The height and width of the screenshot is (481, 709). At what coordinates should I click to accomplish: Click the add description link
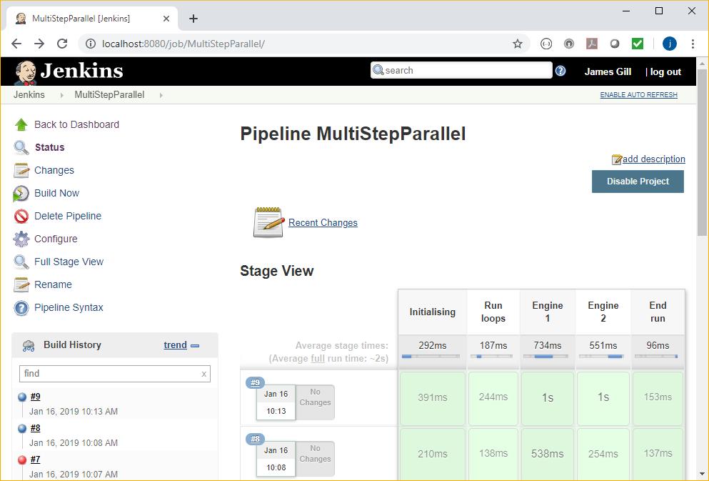click(x=654, y=159)
